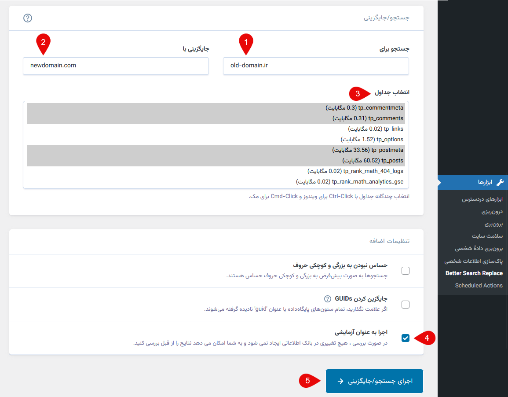Select the tp_rank_math_404_logs table row
This screenshot has width=508, height=397.
pyautogui.click(x=216, y=172)
